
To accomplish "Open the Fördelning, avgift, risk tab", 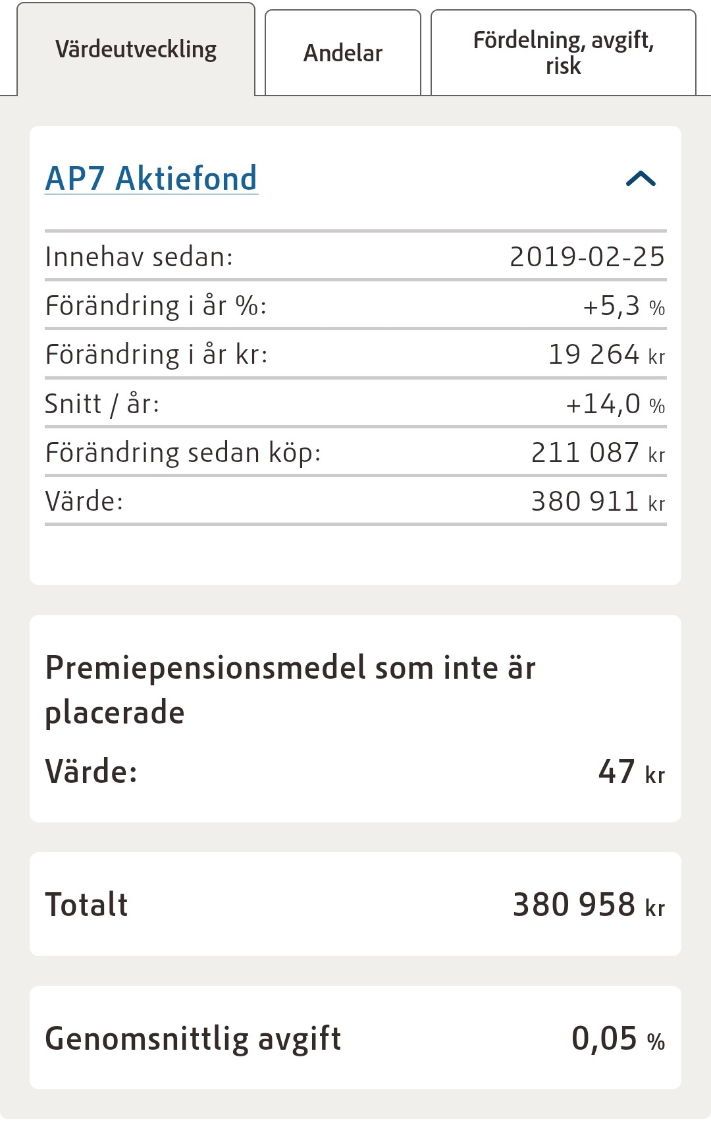I will point(563,53).
